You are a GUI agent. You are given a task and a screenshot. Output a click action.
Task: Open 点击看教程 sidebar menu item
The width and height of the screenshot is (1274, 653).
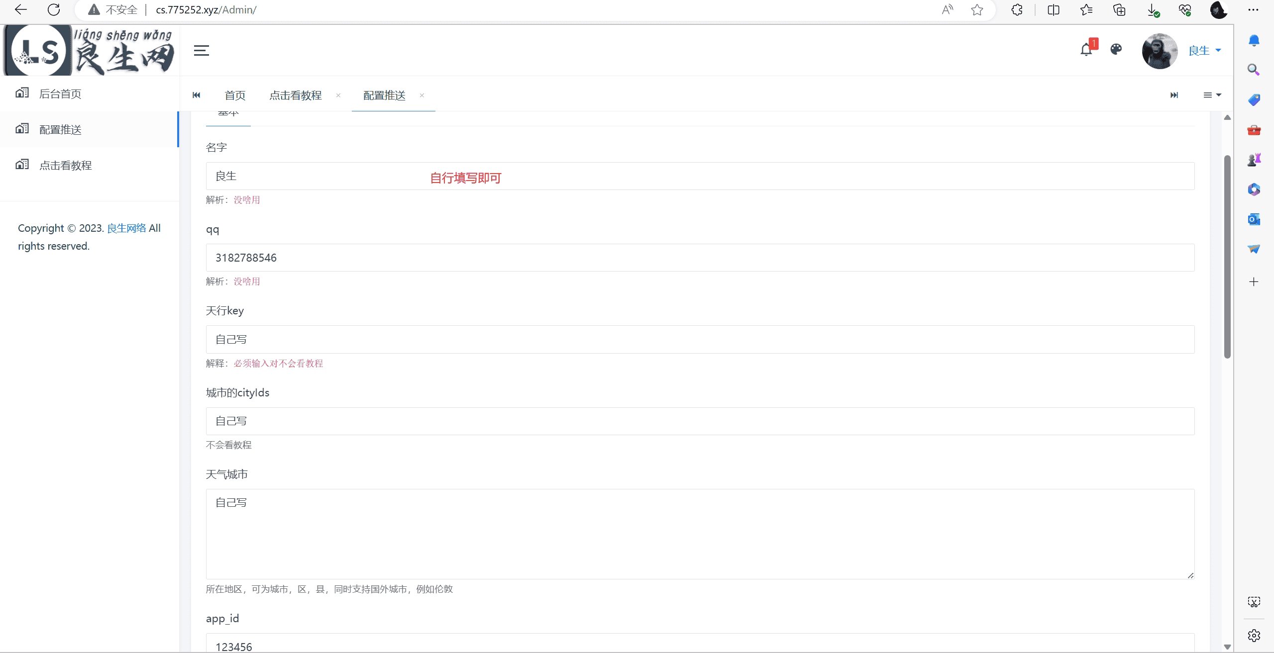pyautogui.click(x=65, y=165)
